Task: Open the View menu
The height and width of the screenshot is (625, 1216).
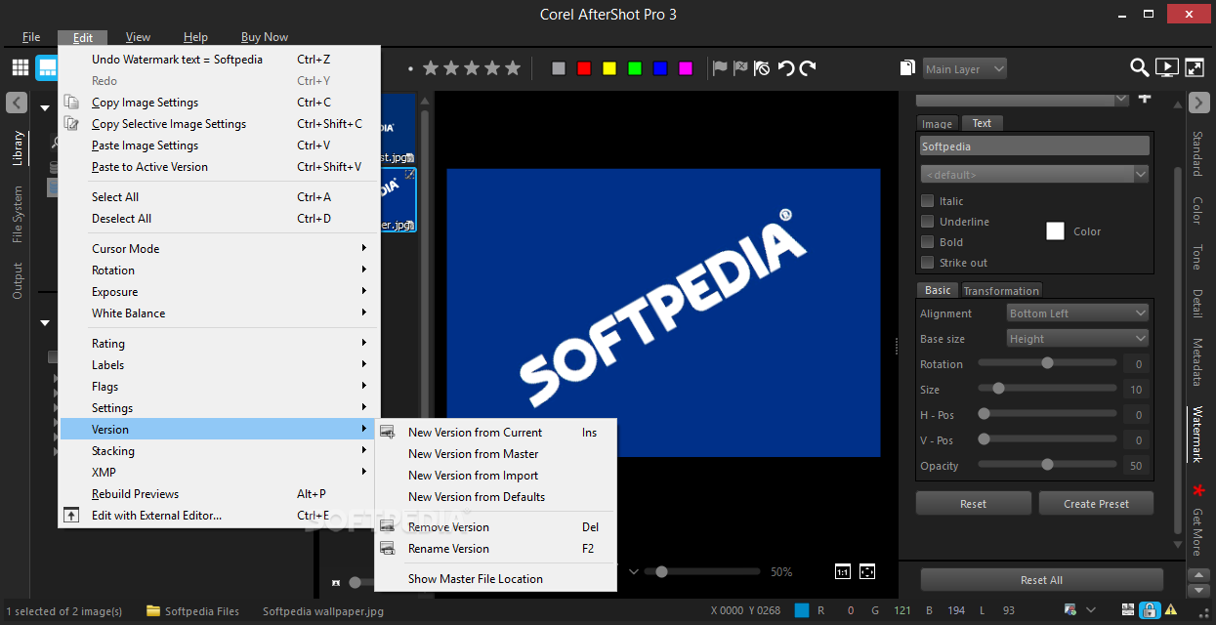Action: [x=138, y=37]
